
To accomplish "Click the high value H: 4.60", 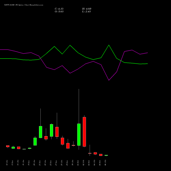I will 87,9.
